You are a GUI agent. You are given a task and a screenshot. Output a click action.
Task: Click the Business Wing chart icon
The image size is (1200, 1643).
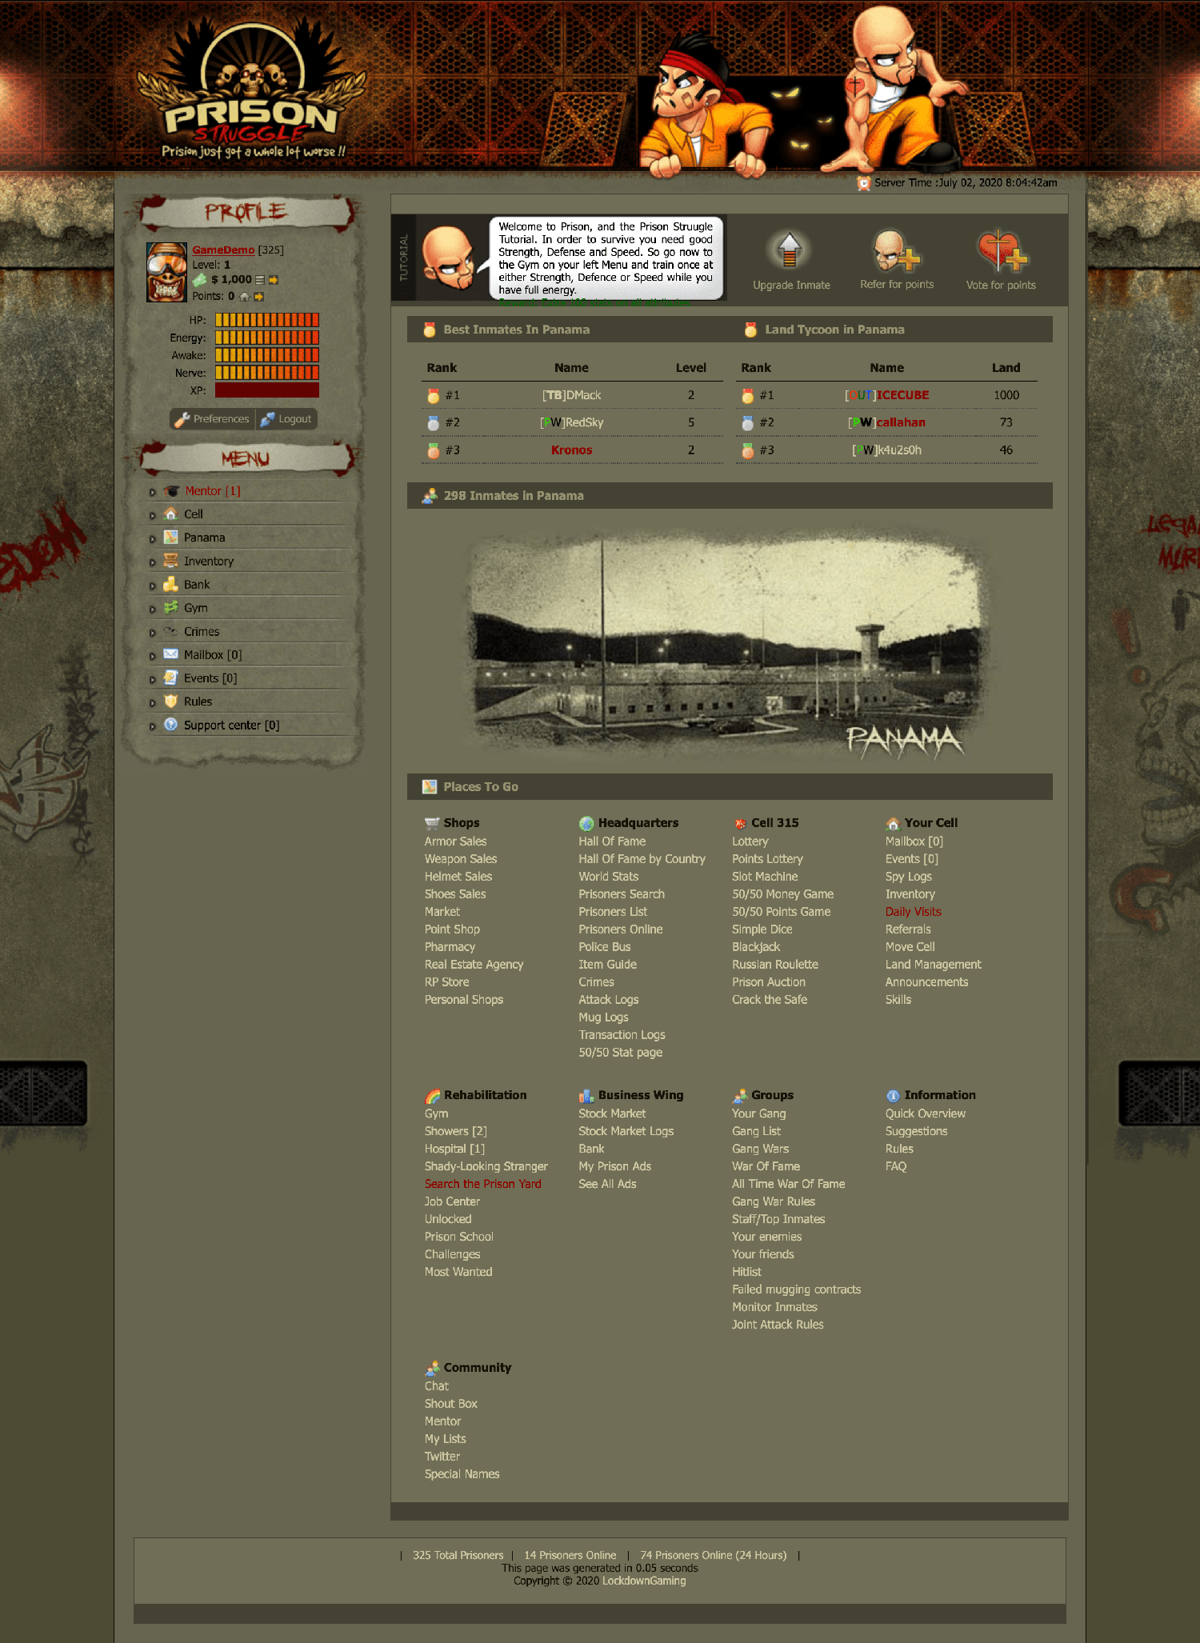[586, 1095]
